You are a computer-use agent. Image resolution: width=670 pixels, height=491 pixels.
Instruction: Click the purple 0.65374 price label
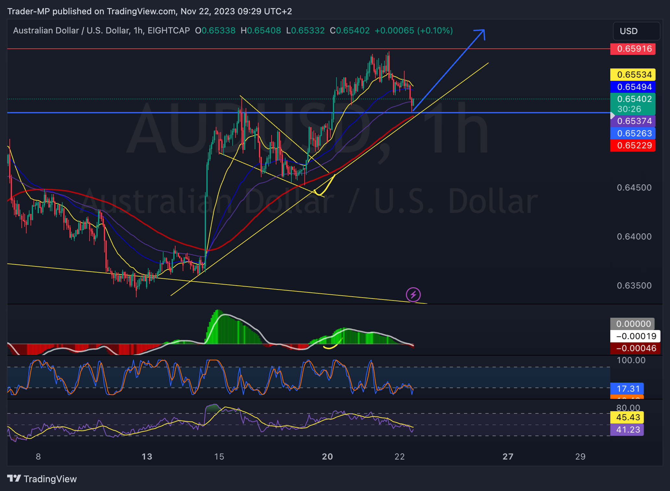(633, 121)
